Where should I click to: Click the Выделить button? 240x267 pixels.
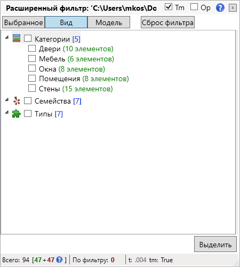click(x=215, y=244)
